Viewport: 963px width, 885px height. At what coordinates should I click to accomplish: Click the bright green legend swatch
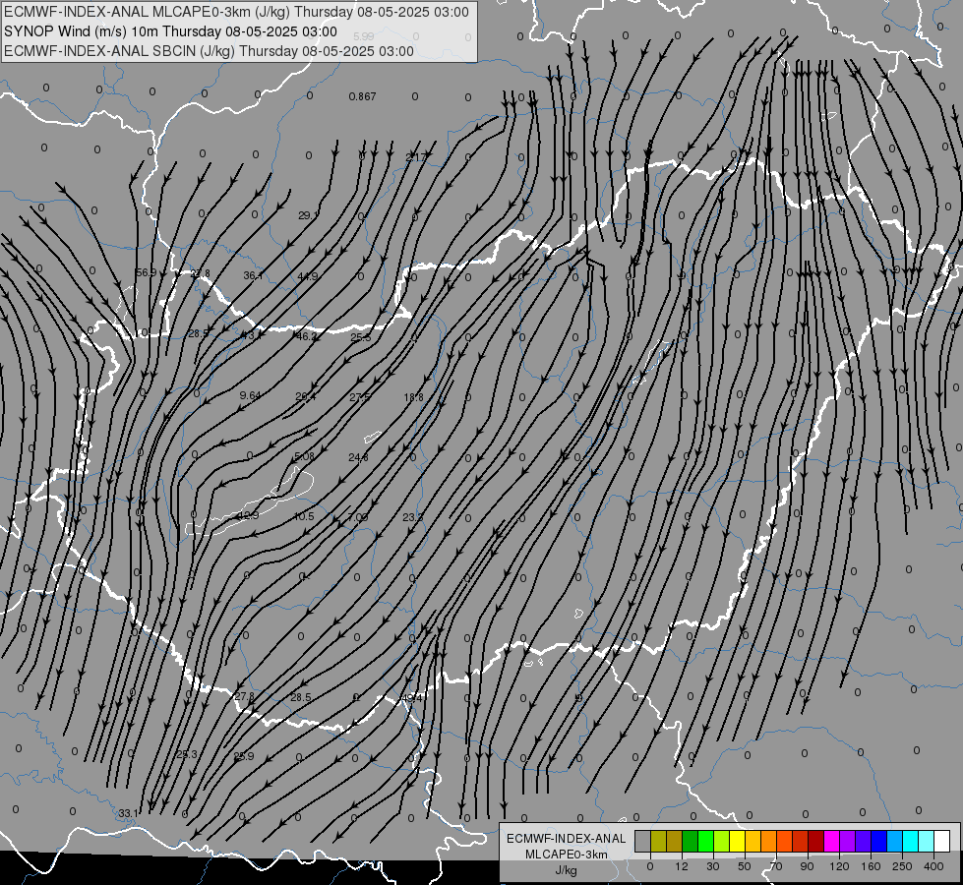pos(705,841)
